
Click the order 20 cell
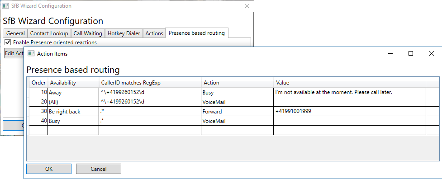click(x=38, y=102)
